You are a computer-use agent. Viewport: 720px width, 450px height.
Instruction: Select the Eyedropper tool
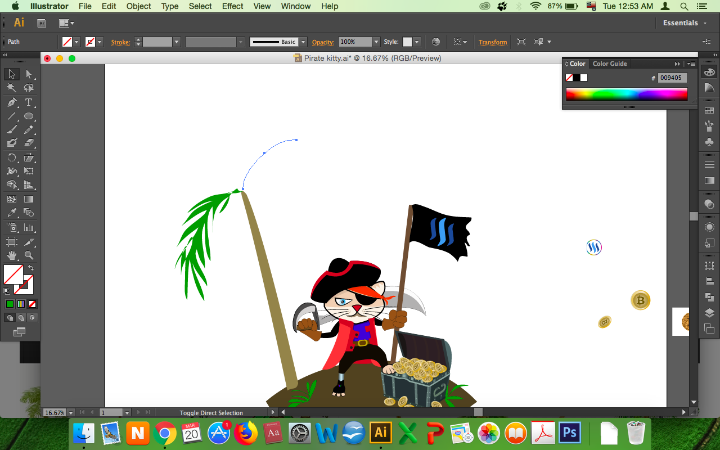(x=11, y=213)
